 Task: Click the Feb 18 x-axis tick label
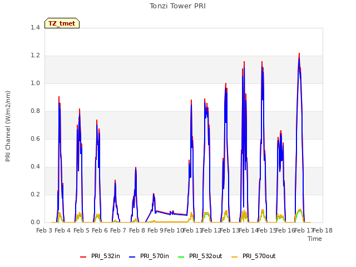coord(323,231)
